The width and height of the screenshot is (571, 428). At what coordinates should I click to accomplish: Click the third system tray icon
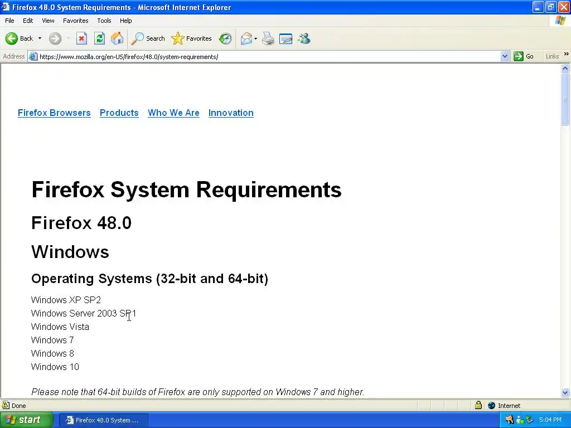[x=530, y=420]
